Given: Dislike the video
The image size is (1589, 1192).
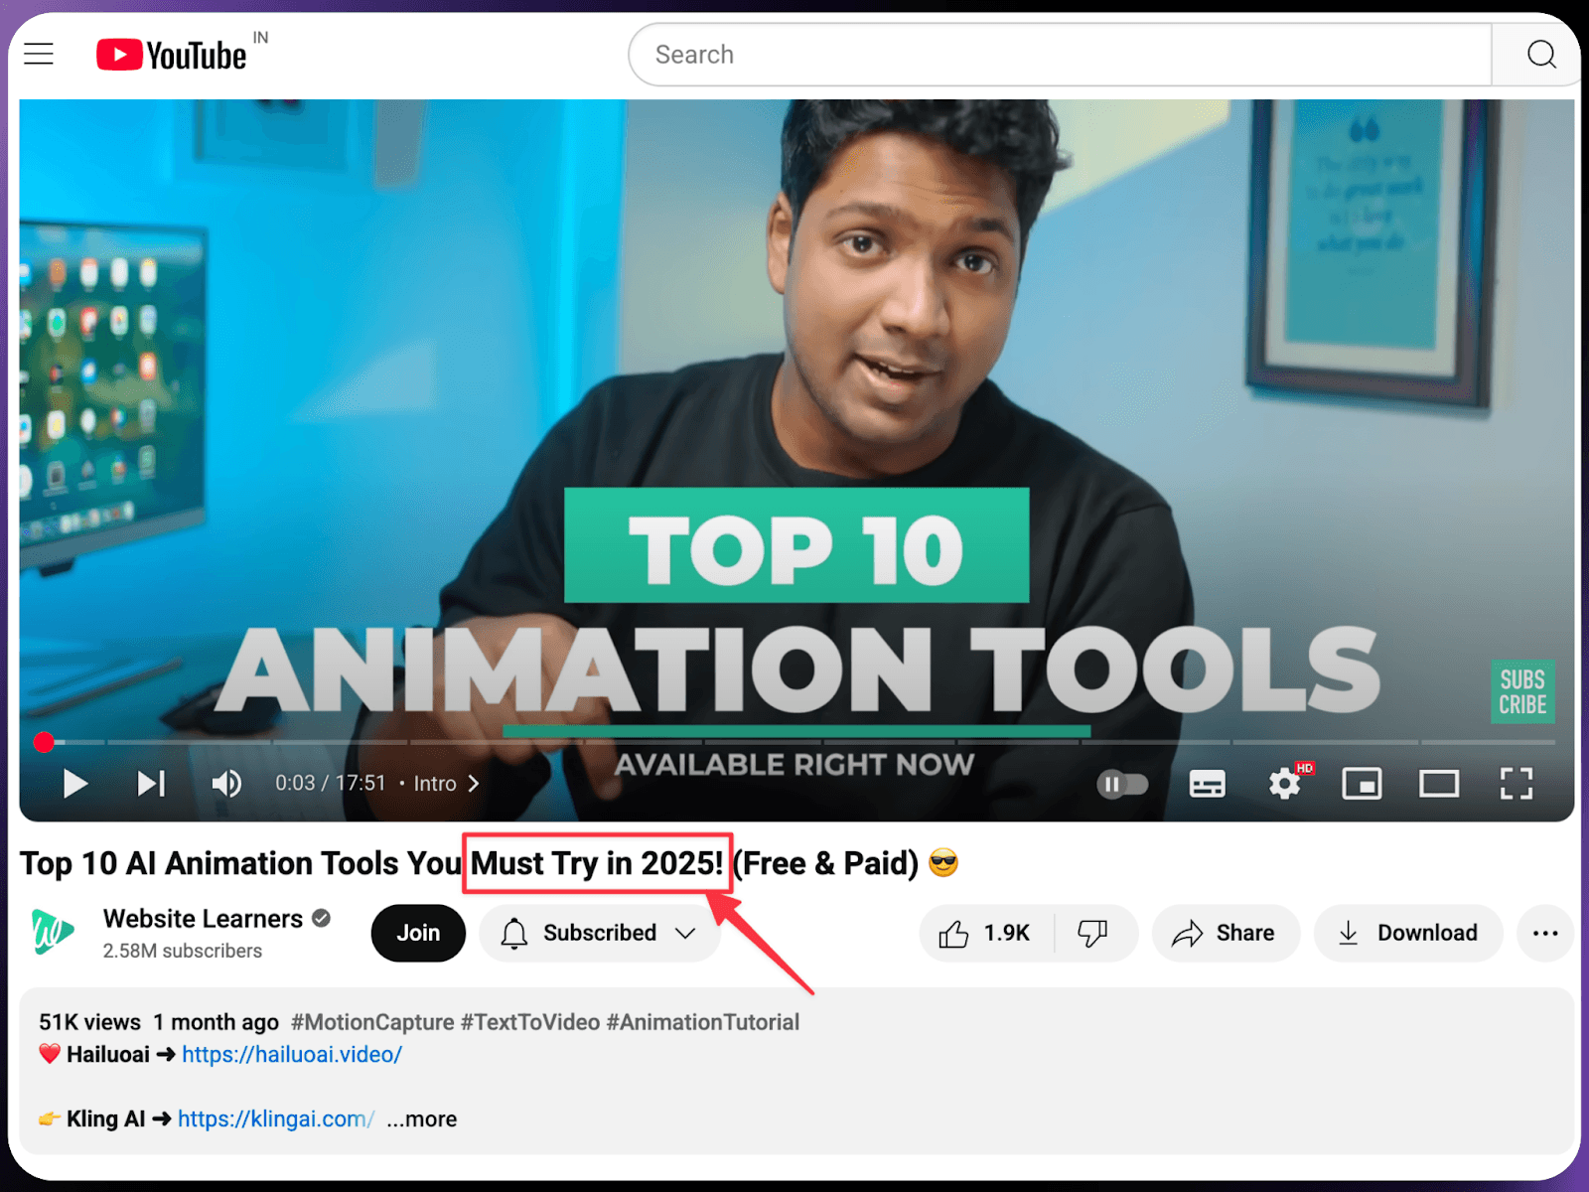Looking at the screenshot, I should point(1093,933).
